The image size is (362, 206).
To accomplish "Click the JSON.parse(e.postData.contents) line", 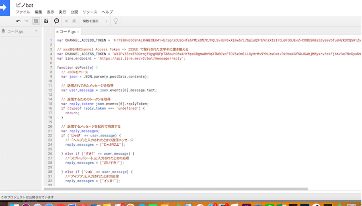I will (x=105, y=77).
